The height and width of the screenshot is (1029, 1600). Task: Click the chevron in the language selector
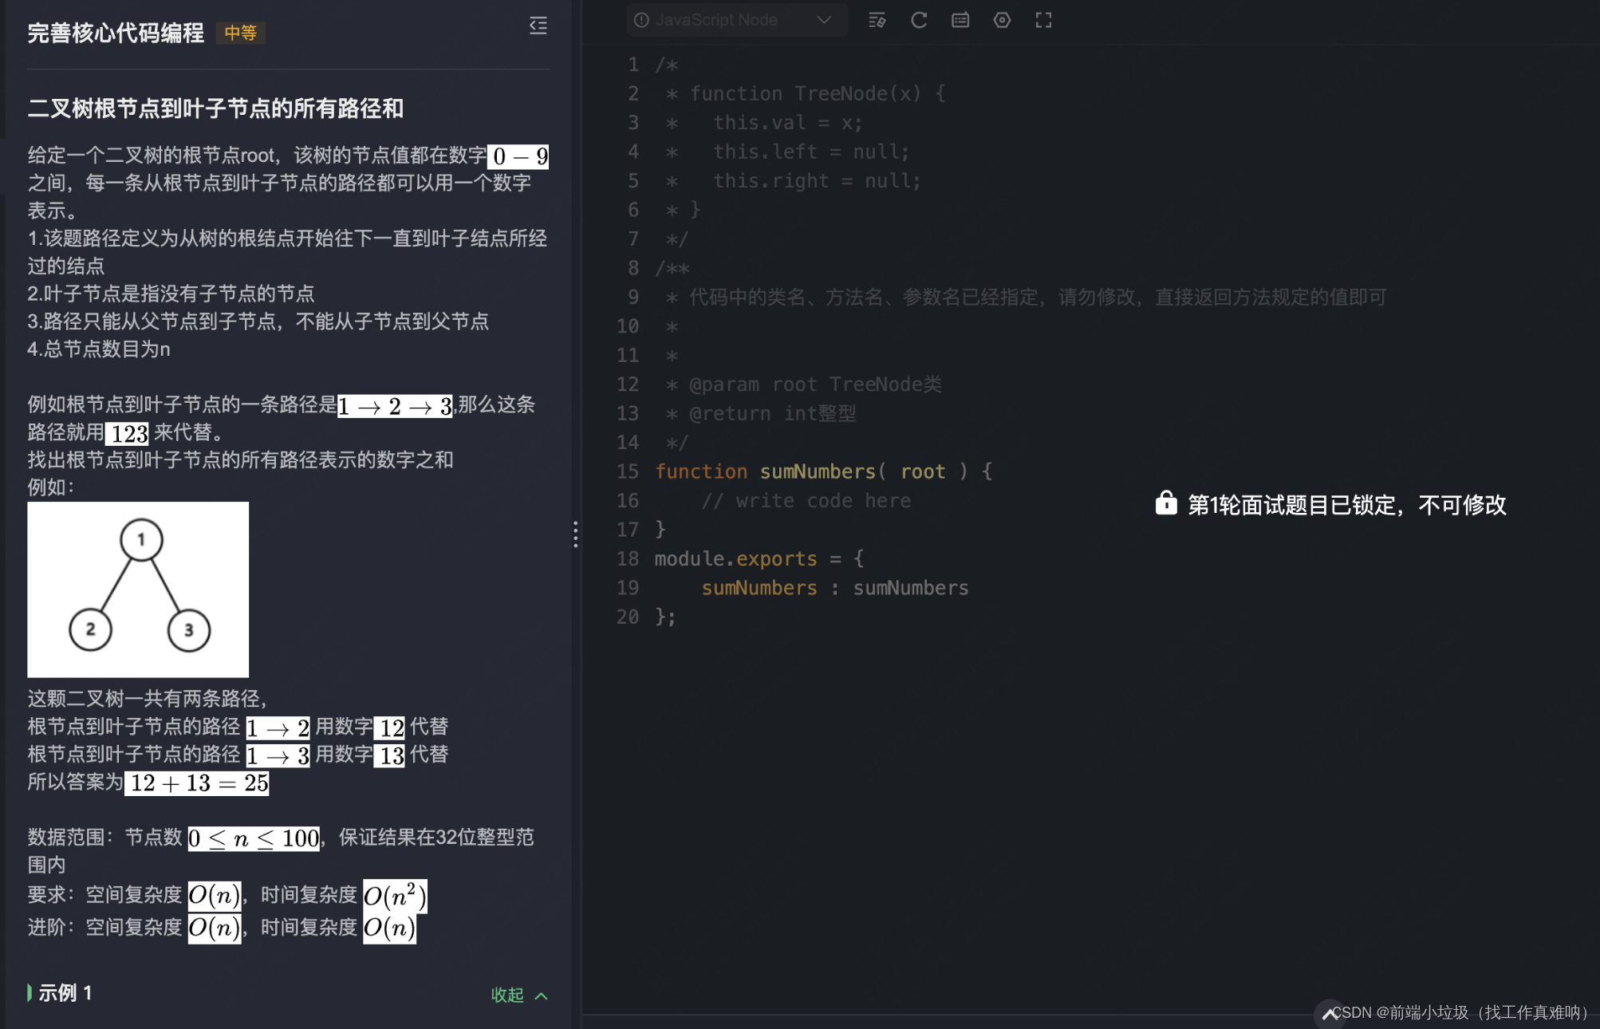click(824, 21)
